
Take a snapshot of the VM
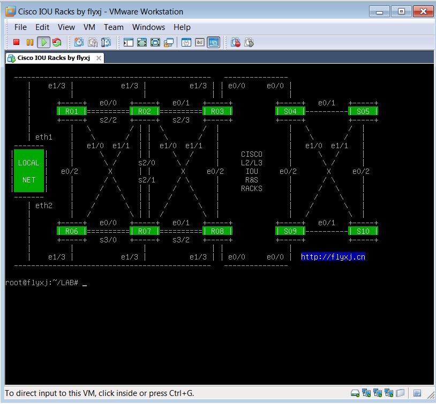(79, 42)
